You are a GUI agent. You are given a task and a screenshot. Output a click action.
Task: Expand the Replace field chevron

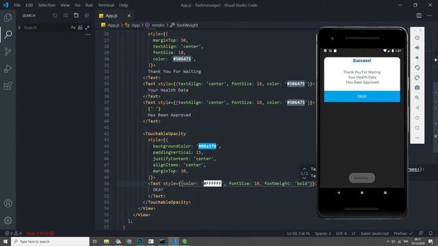(x=19, y=27)
